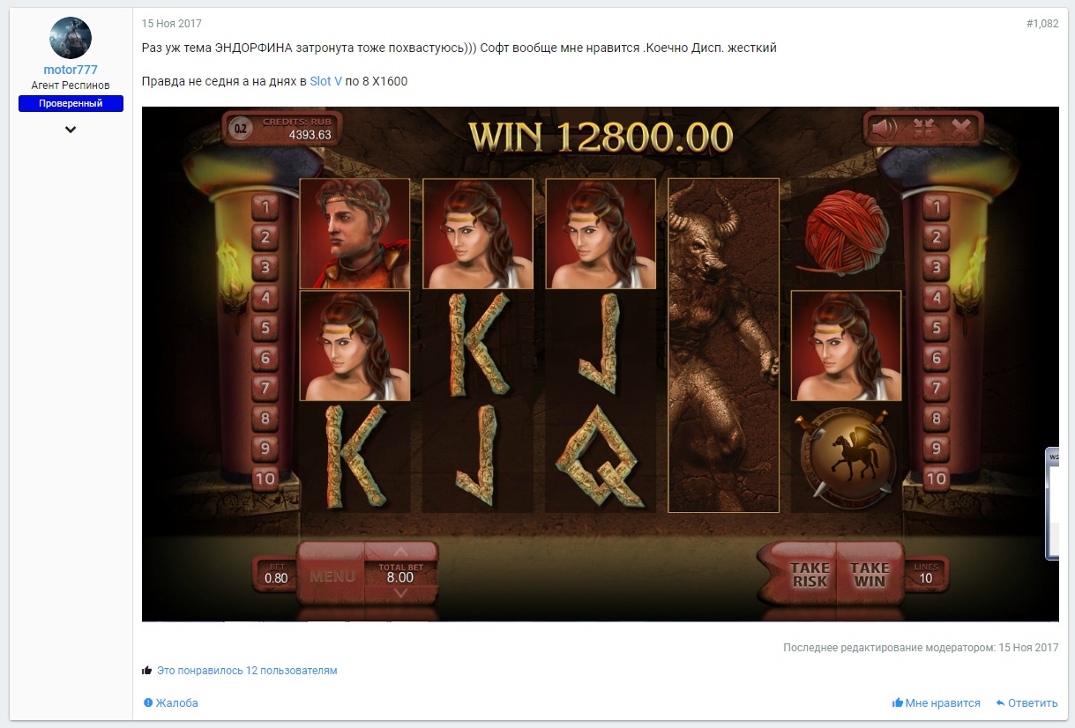Open the Slot V link
1075x728 pixels.
pos(325,81)
